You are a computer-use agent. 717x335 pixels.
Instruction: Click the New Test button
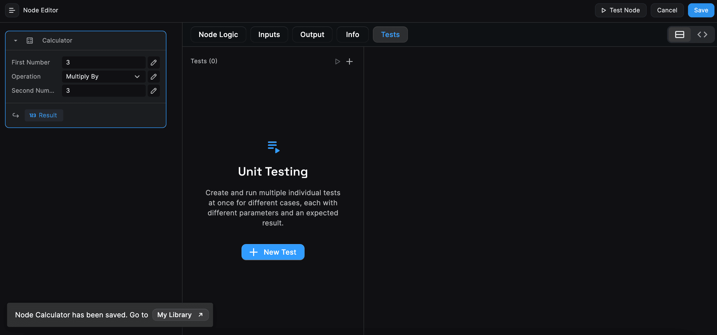pos(273,252)
